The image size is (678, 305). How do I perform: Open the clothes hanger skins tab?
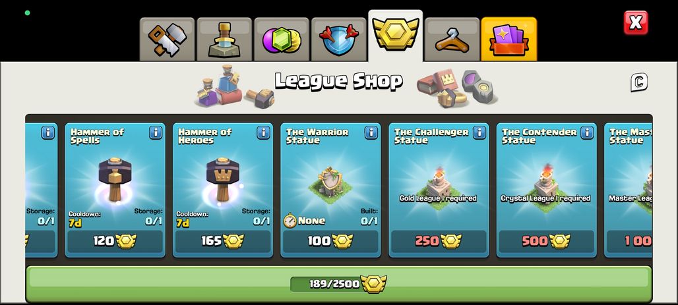pos(452,40)
